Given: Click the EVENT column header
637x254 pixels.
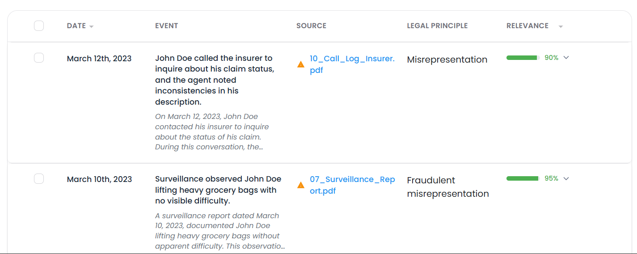Looking at the screenshot, I should click(166, 26).
